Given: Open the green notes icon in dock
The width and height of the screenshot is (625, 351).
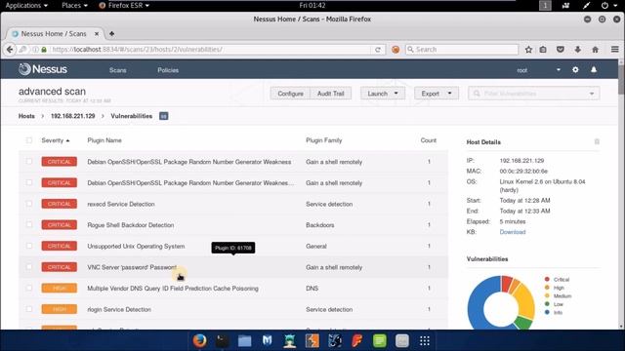Looking at the screenshot, I should (380, 340).
